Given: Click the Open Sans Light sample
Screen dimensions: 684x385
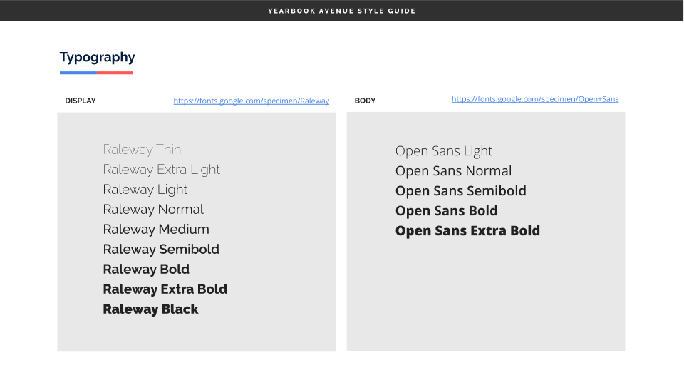Looking at the screenshot, I should pos(444,151).
